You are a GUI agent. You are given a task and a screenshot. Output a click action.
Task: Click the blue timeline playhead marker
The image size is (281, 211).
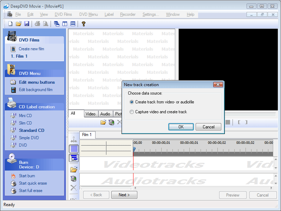[x=134, y=149]
